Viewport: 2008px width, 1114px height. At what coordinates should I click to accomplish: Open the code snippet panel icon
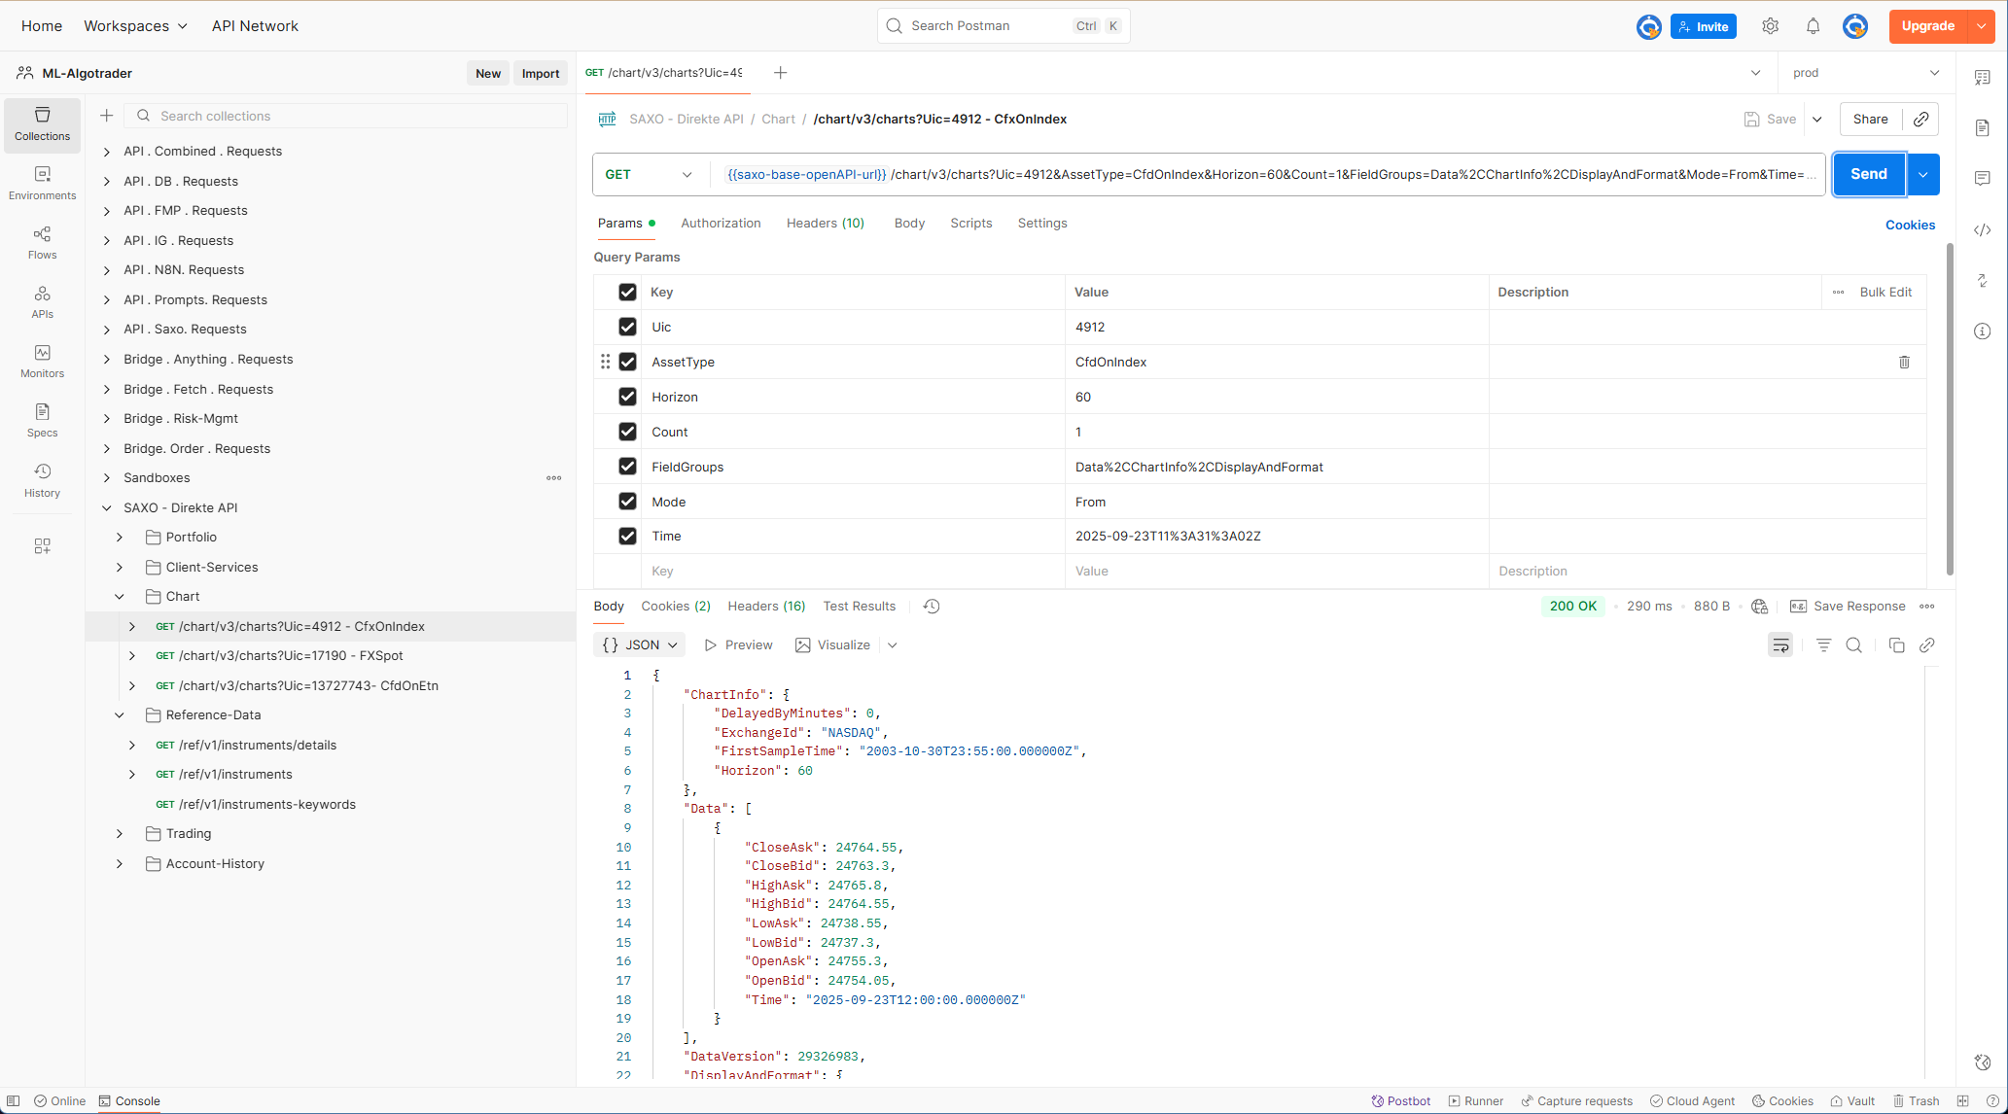click(1983, 230)
